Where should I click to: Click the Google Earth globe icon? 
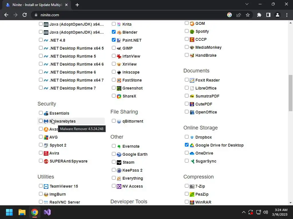[119, 155]
